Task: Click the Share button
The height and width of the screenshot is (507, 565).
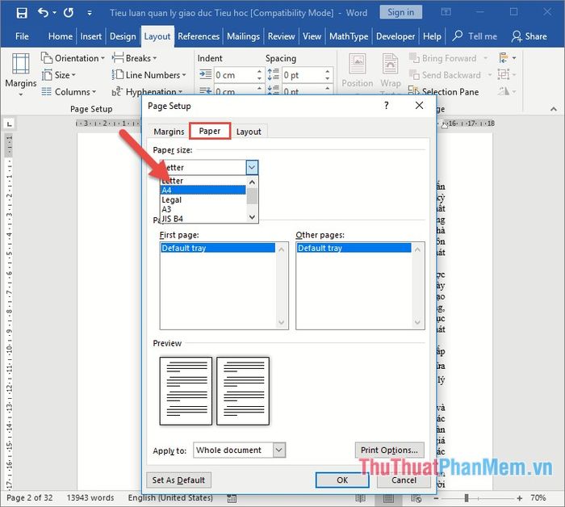Action: (529, 36)
